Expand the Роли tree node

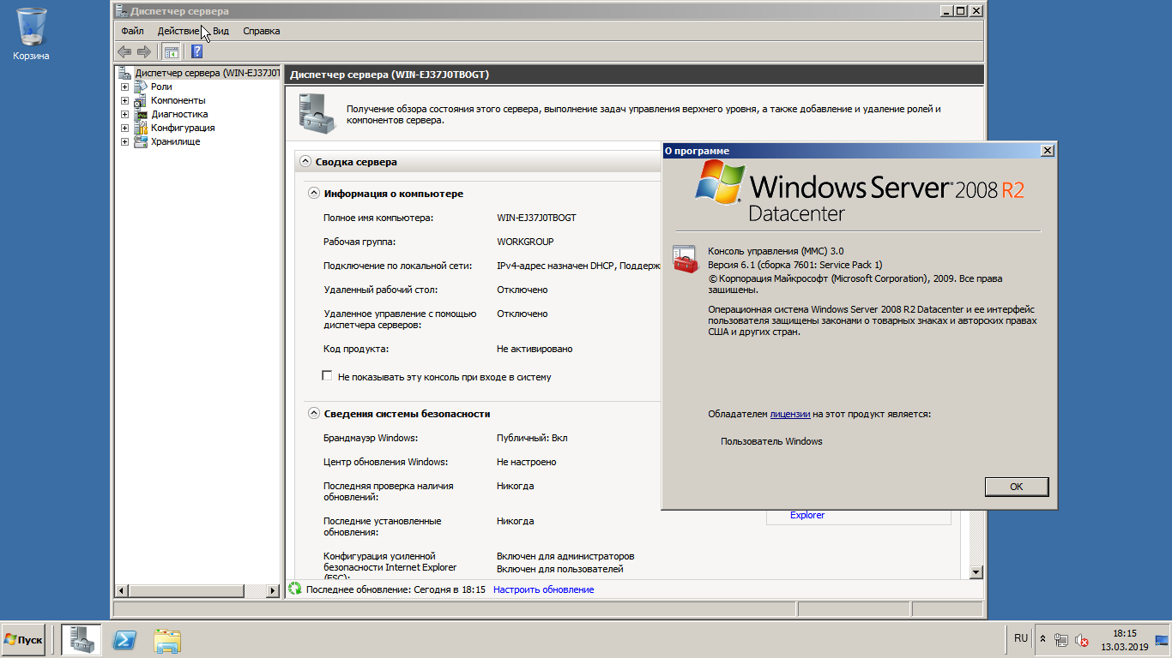tap(124, 87)
